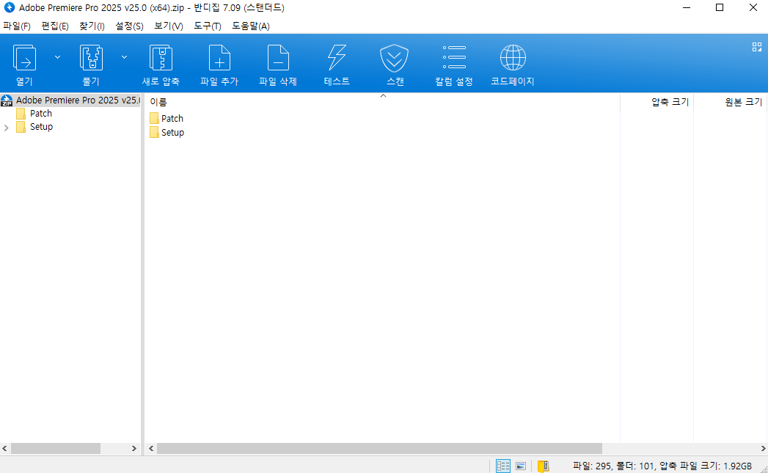Click the 파일 추가 (Add file) icon
Screen dimensions: 768x473
(x=219, y=58)
